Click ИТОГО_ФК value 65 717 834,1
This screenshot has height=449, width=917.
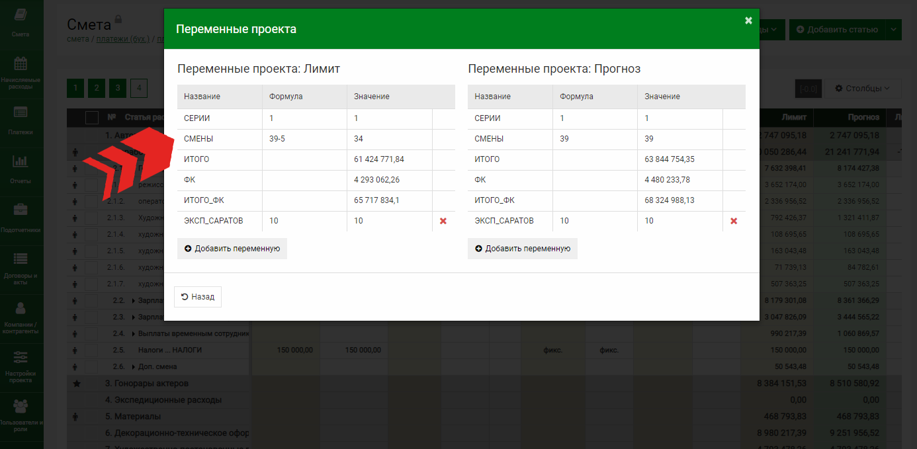376,200
